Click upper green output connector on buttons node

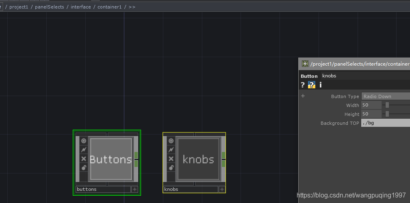click(136, 155)
